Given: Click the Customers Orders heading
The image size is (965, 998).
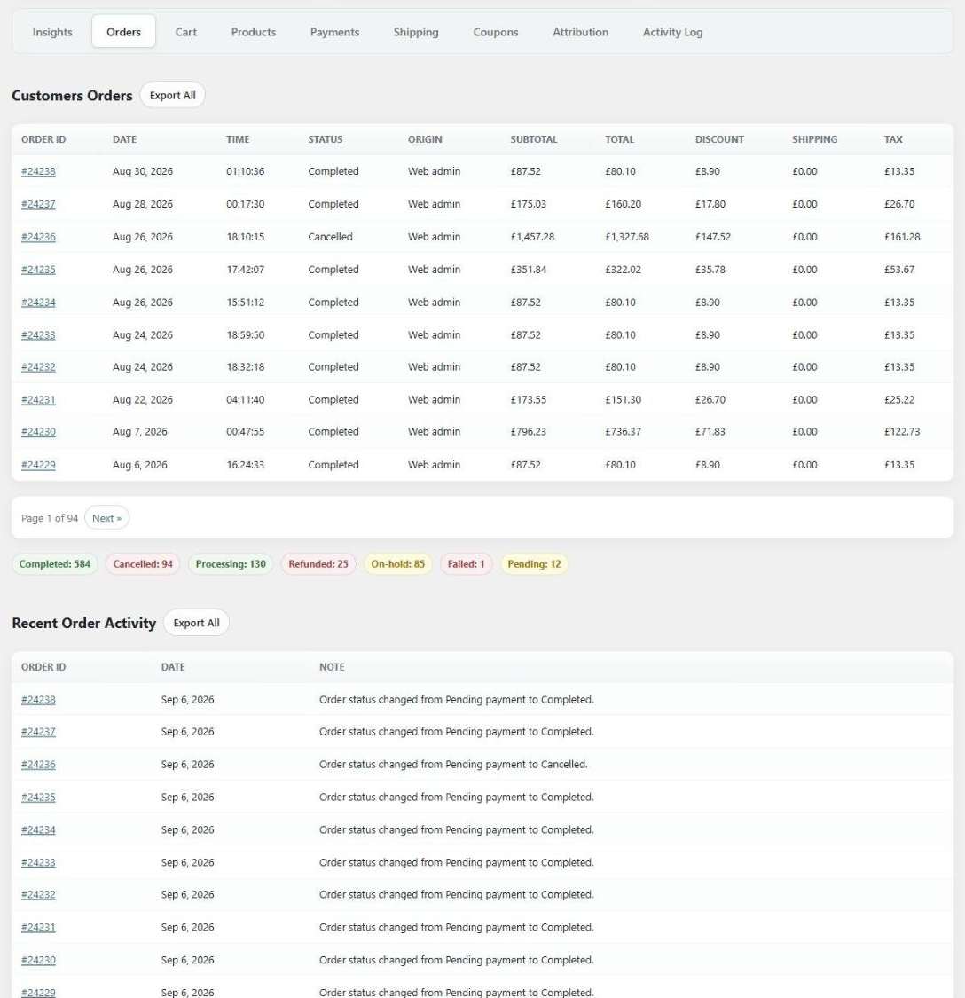Looking at the screenshot, I should coord(72,96).
